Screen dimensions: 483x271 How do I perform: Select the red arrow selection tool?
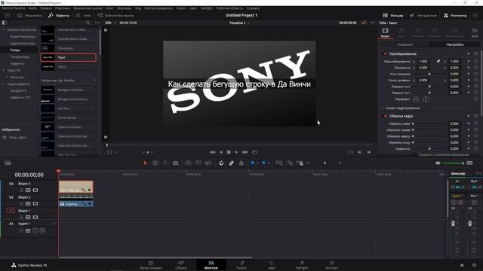pos(145,163)
